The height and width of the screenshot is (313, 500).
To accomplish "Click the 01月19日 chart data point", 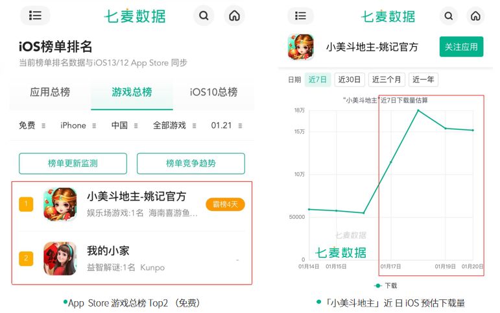I will click(446, 129).
